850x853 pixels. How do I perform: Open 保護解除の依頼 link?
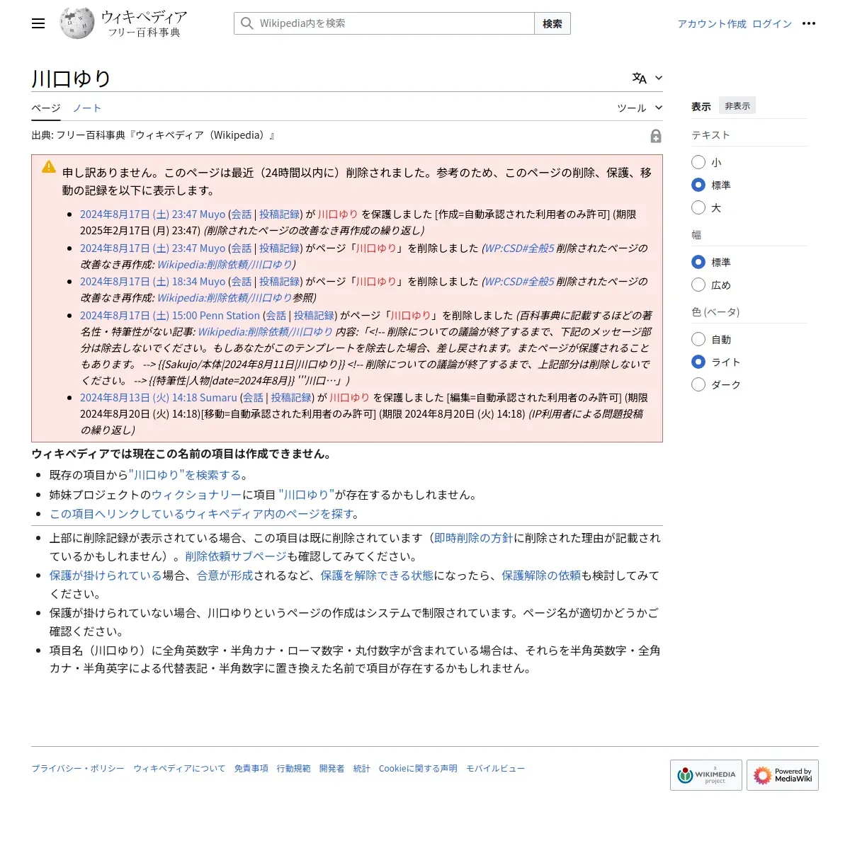pos(541,576)
